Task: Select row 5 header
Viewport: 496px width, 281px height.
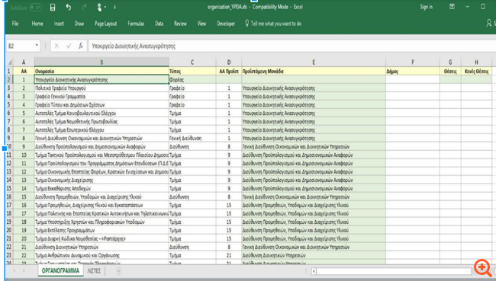Action: pos(9,105)
